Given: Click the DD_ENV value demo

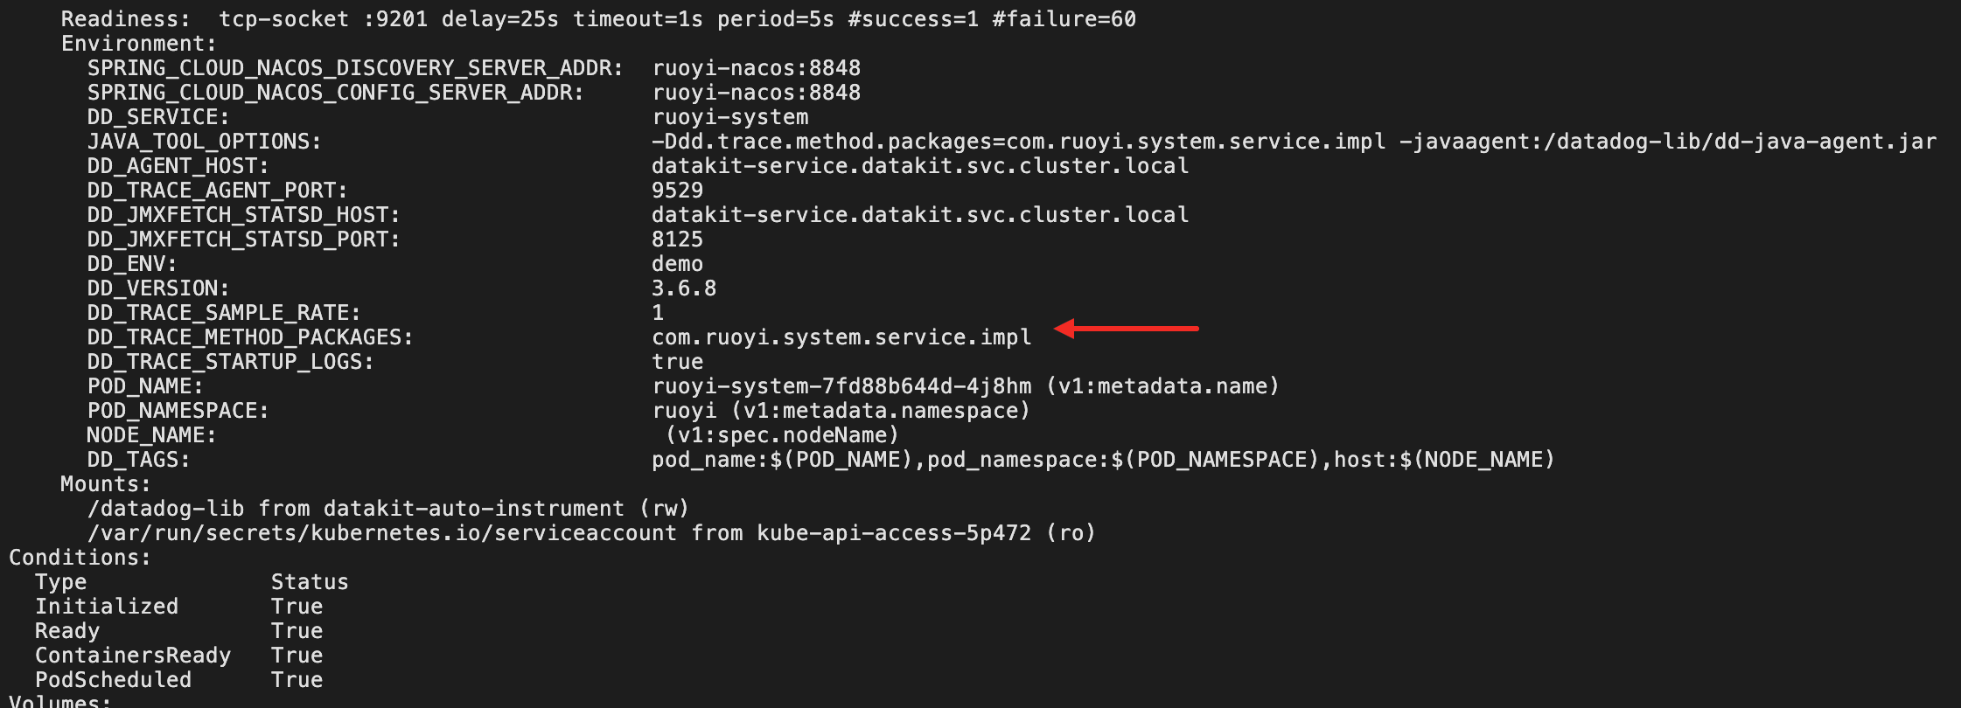Looking at the screenshot, I should pyautogui.click(x=677, y=264).
